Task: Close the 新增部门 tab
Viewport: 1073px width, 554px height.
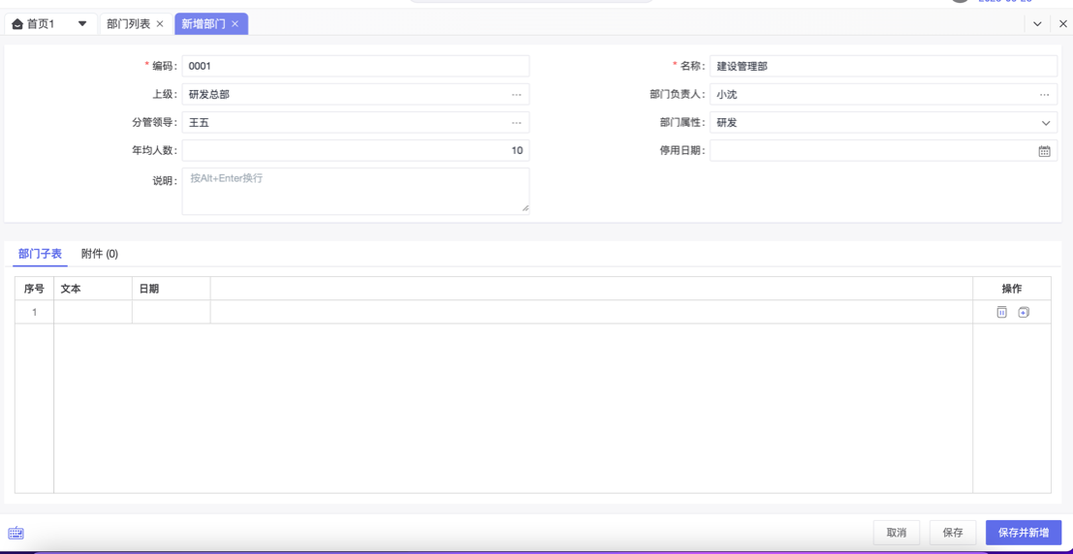Action: pos(235,24)
